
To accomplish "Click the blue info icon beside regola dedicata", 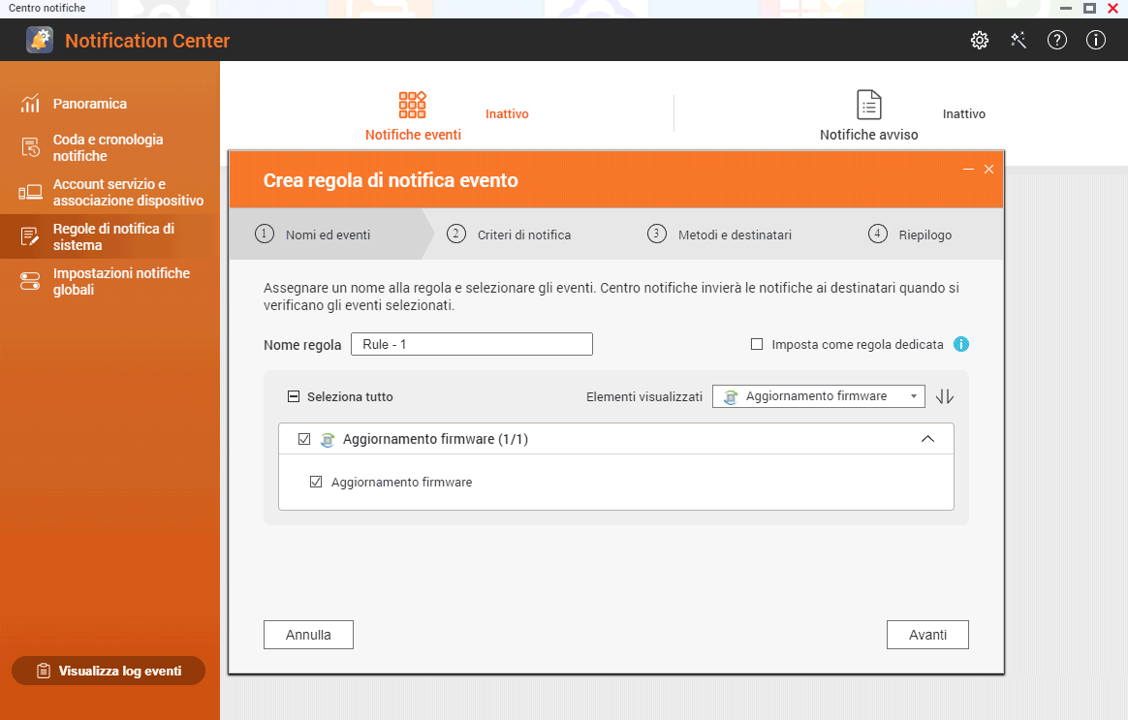I will click(961, 345).
